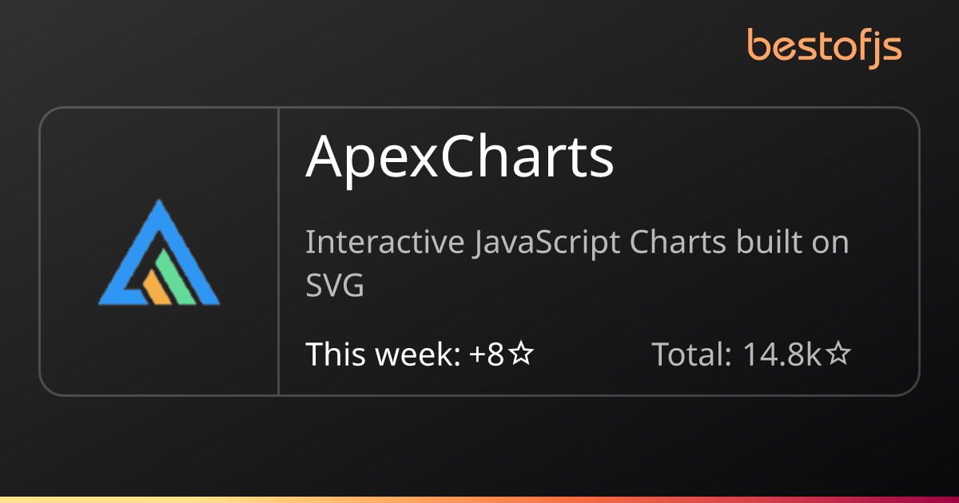Click the vertical divider beside the logo
Image resolution: width=959 pixels, height=503 pixels.
click(278, 251)
